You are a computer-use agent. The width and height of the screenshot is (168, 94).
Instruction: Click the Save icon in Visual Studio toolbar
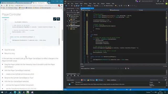(x=77, y=6)
